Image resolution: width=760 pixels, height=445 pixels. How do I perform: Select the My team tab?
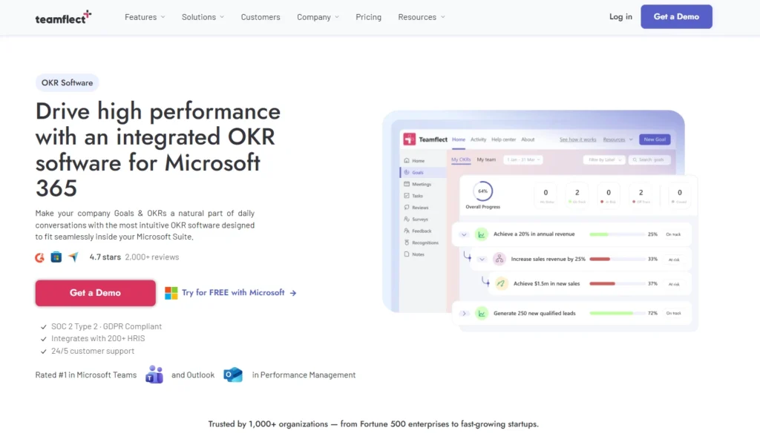click(486, 159)
